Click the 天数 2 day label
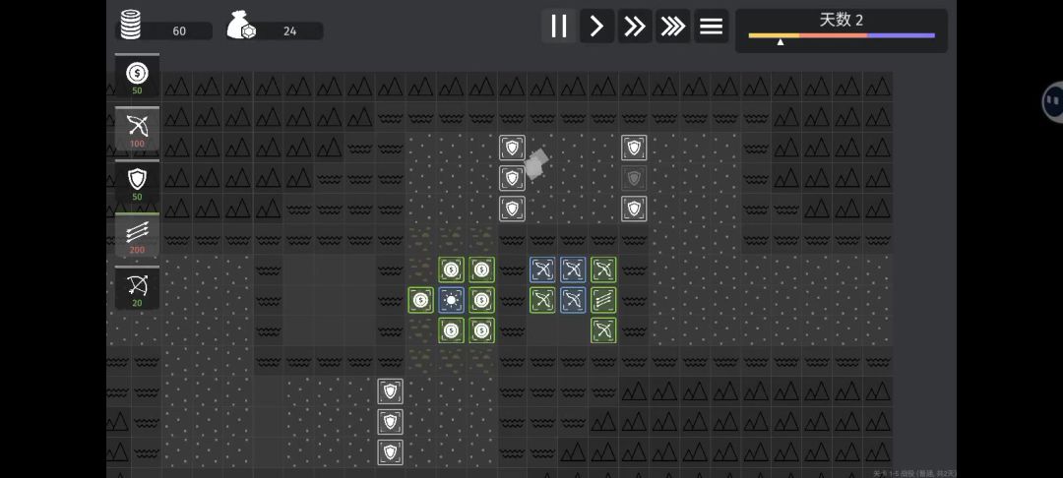Screen dimensions: 1063x478 click(841, 20)
